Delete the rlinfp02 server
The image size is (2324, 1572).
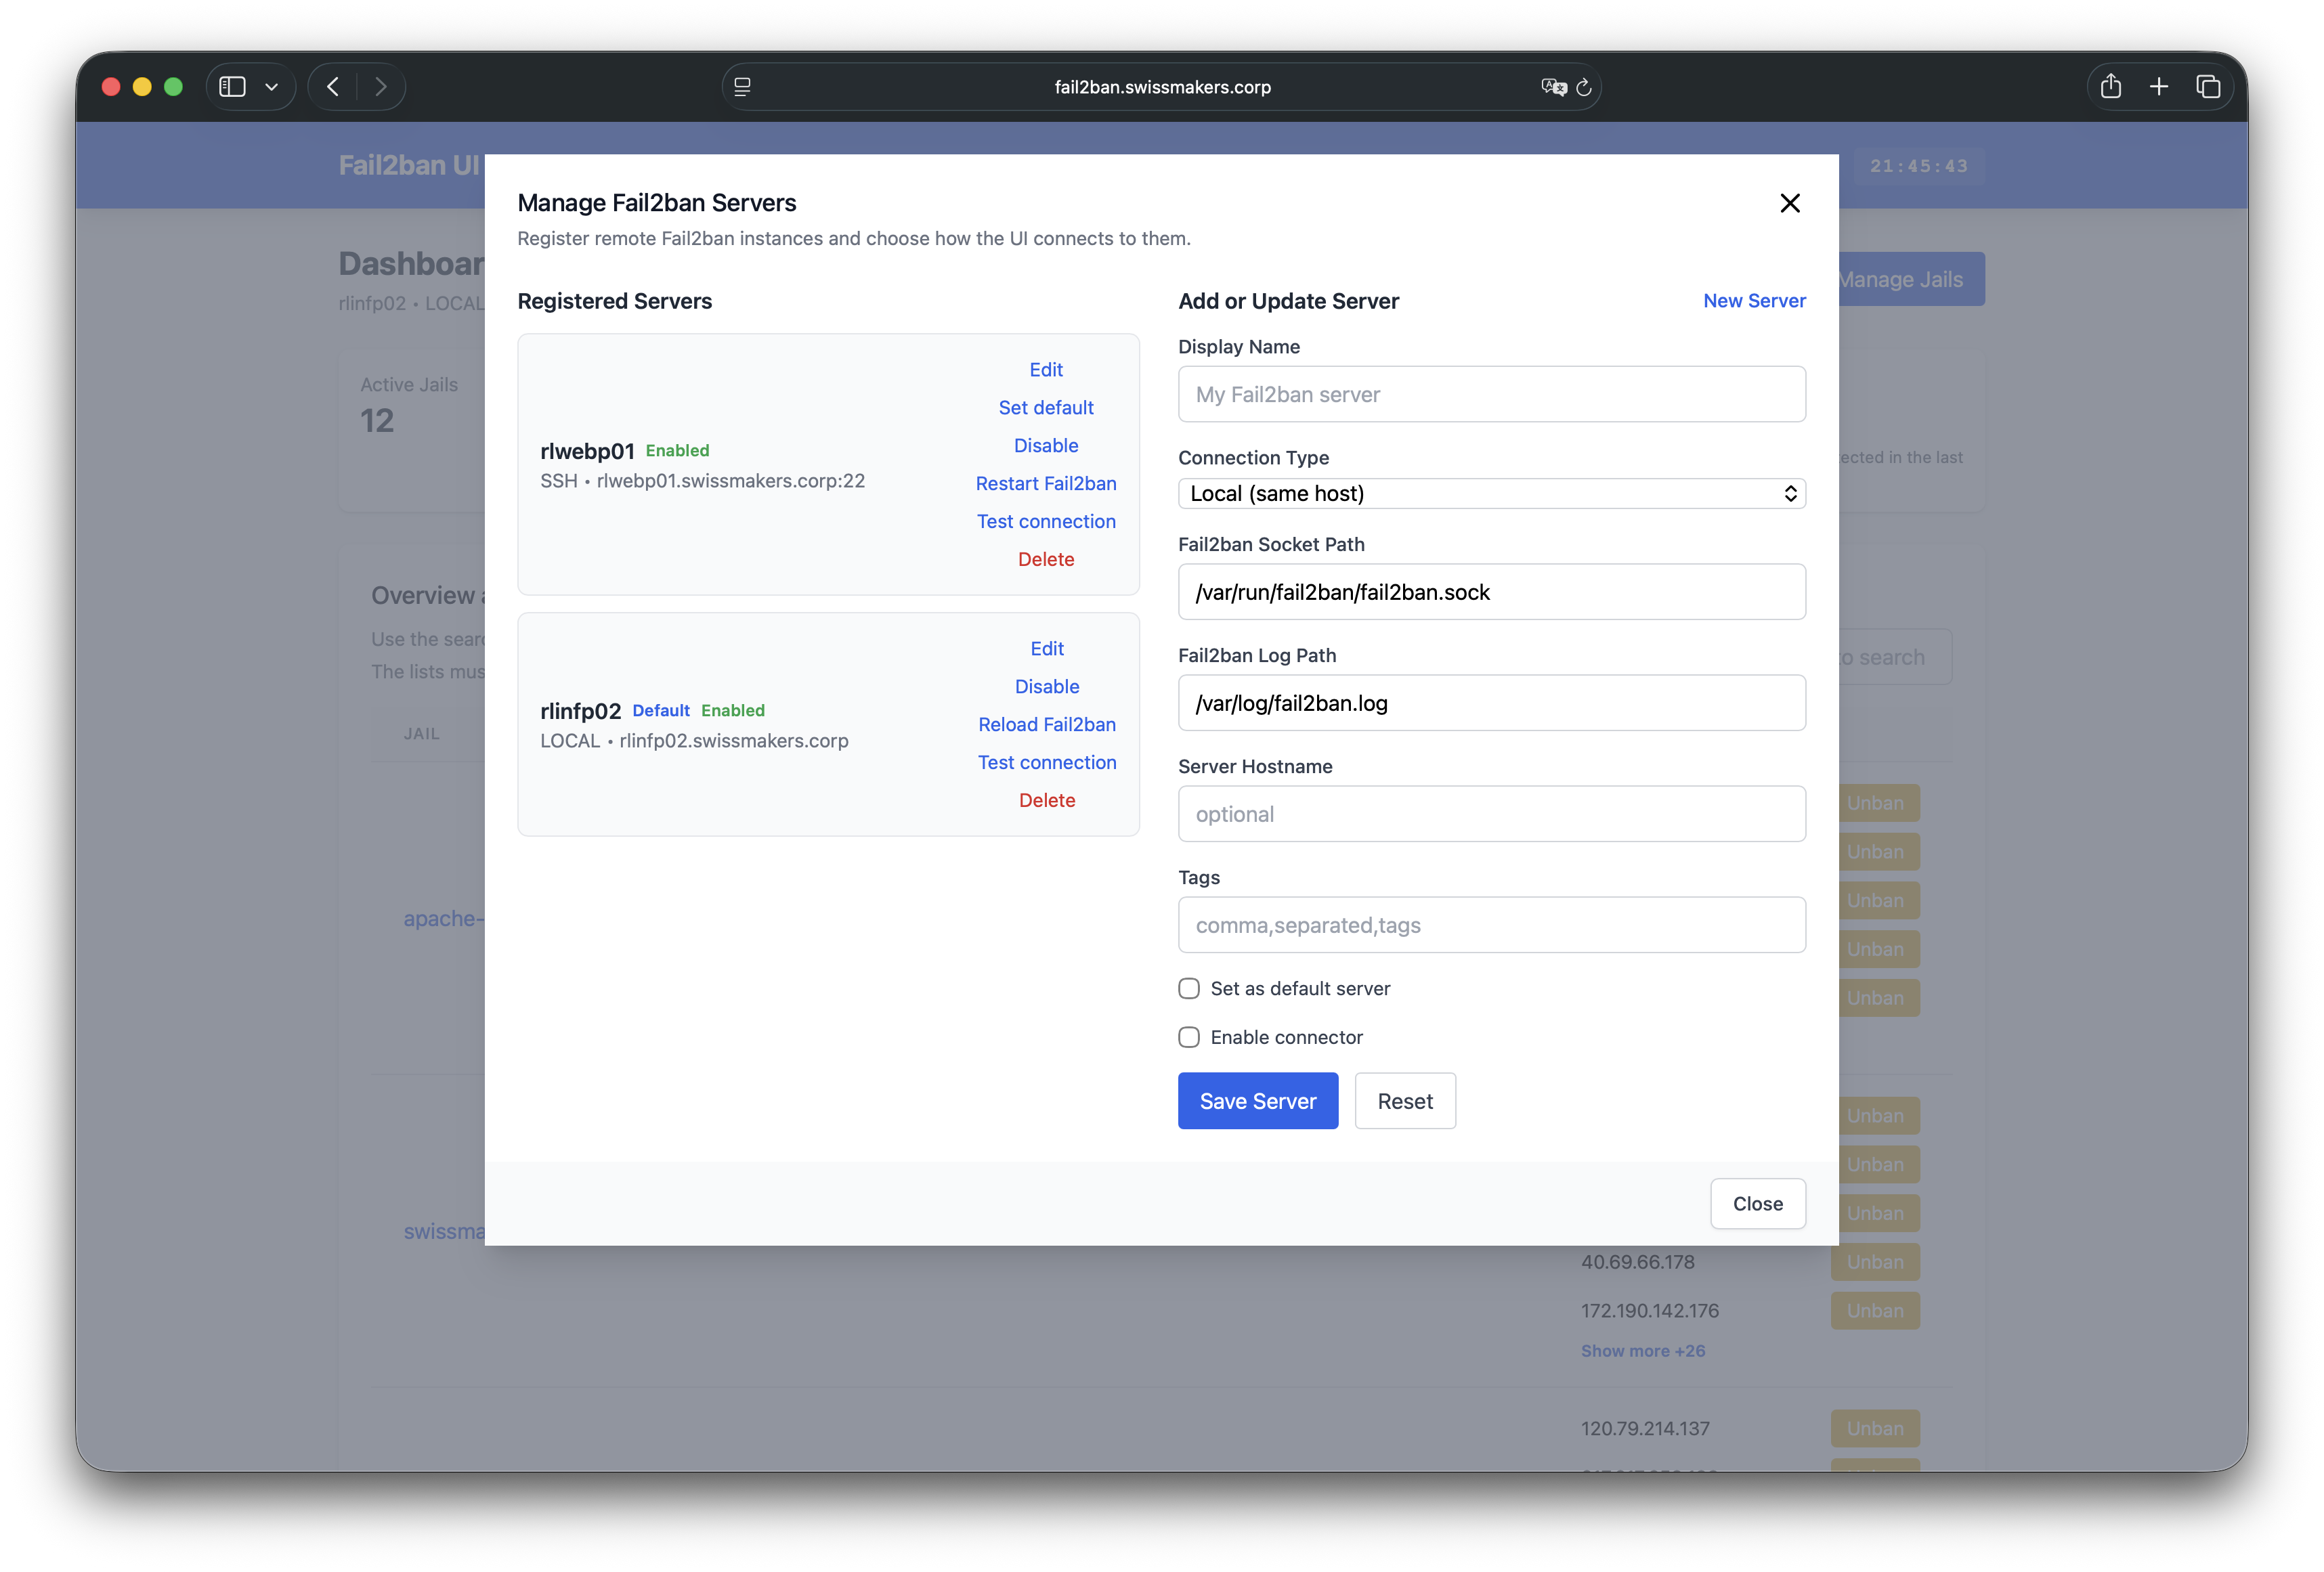pos(1047,800)
